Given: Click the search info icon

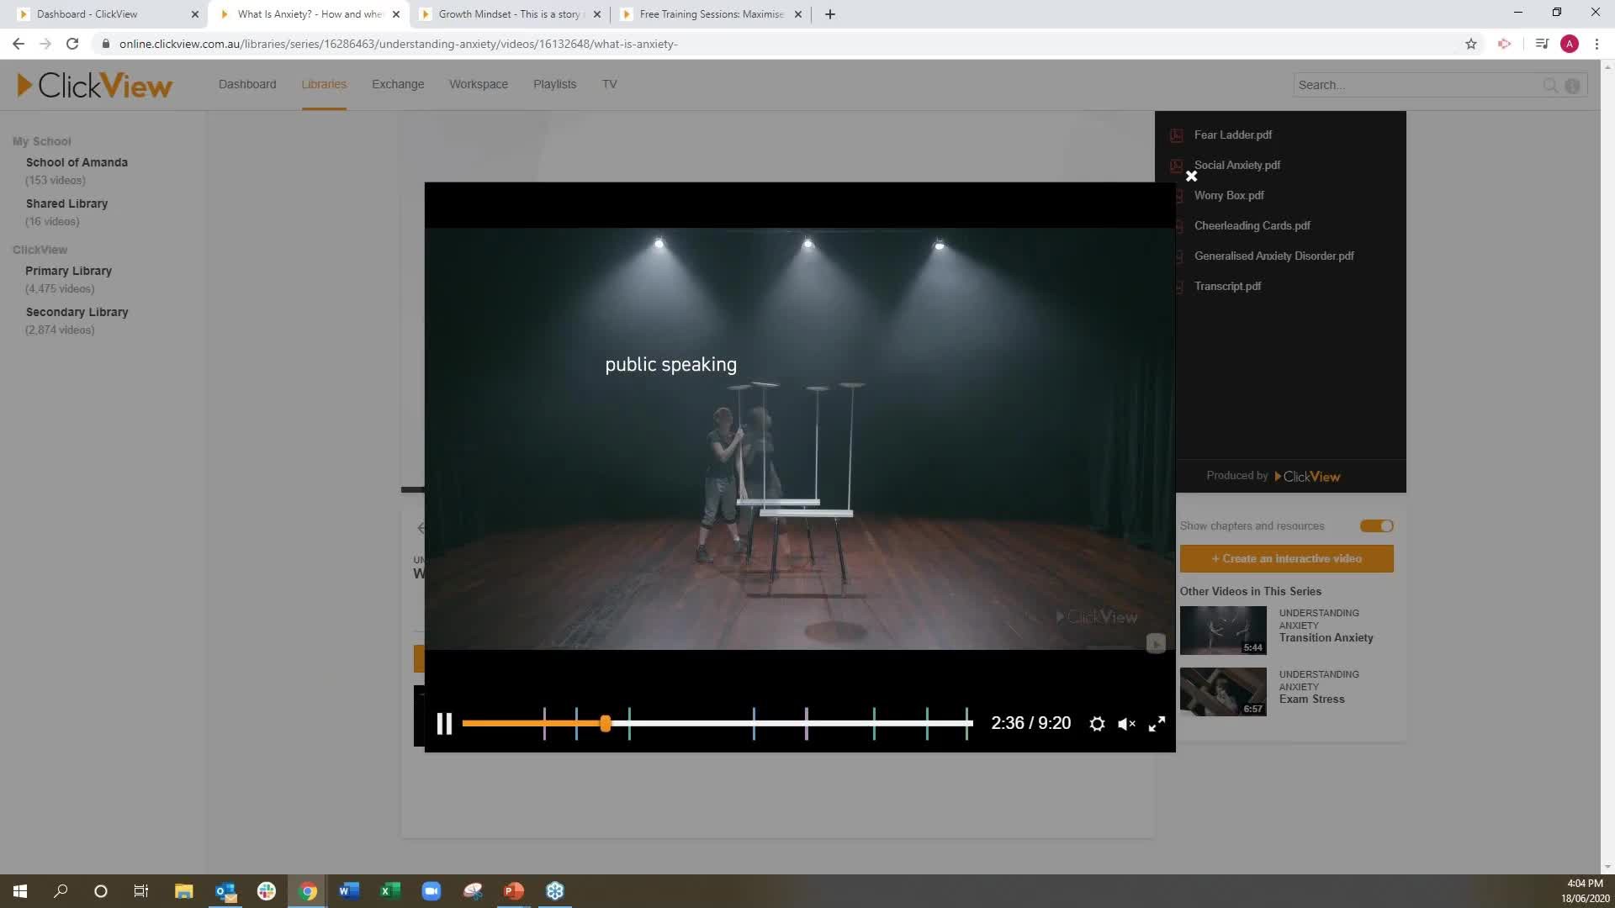Looking at the screenshot, I should [1572, 85].
